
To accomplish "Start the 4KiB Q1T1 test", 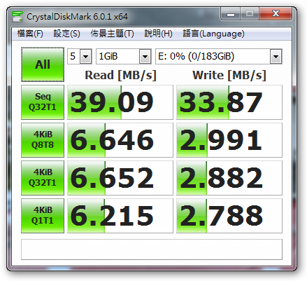I will click(43, 216).
